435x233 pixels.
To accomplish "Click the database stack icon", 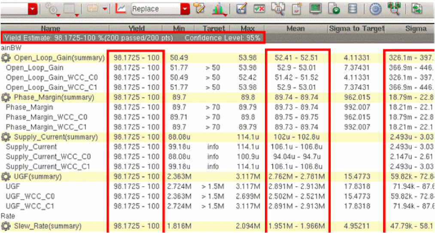I will click(353, 9).
